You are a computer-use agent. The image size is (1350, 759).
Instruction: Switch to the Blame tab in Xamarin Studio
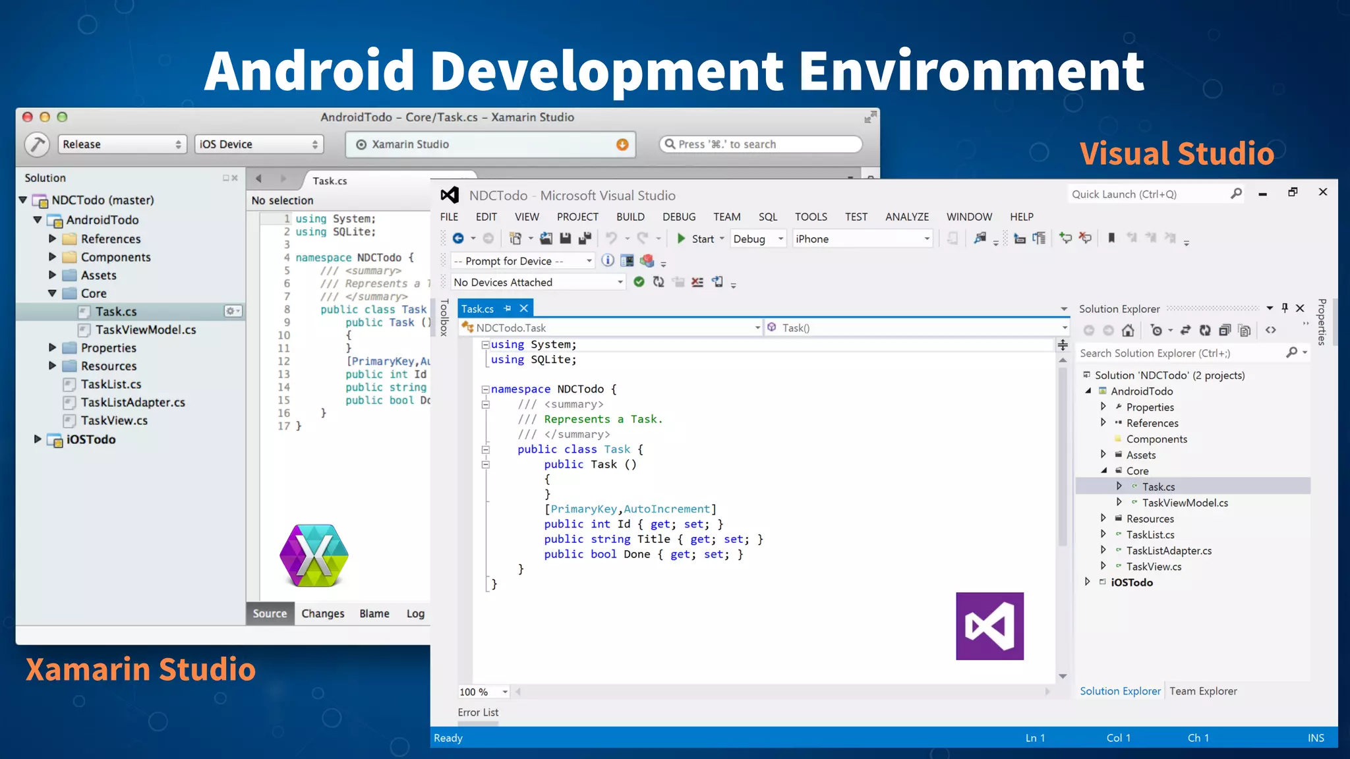pos(374,613)
